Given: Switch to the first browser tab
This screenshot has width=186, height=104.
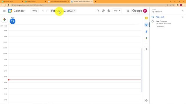Looking at the screenshot, I should [12, 2].
